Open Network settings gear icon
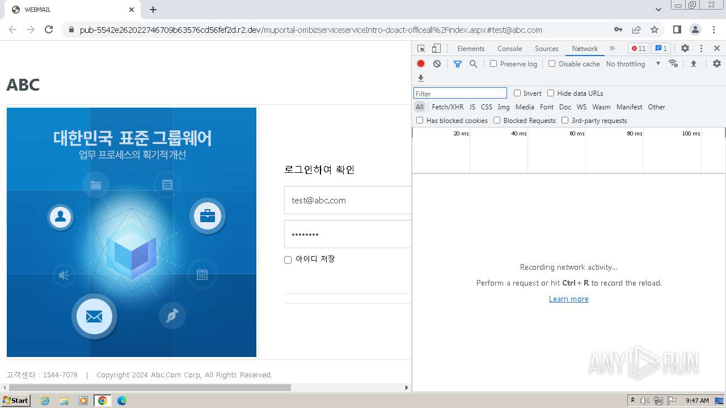This screenshot has height=408, width=726. click(717, 63)
